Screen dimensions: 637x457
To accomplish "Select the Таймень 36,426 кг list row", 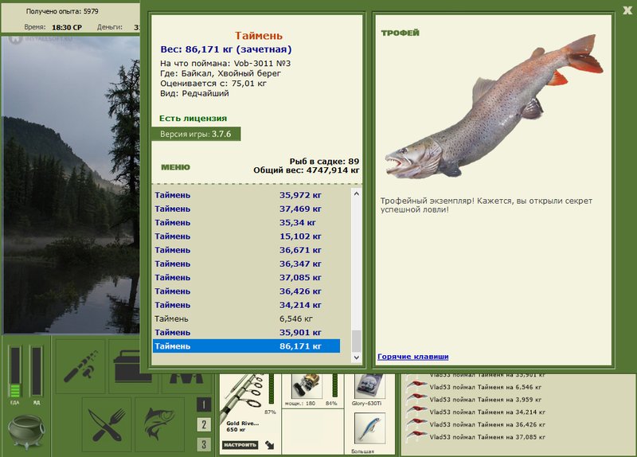I will (x=246, y=291).
